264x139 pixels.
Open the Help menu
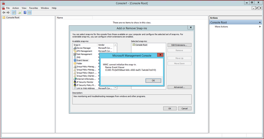pos(54,8)
